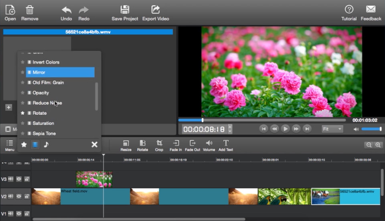385x221 pixels.
Task: Toggle the lock on track V1
Action: 27,214
